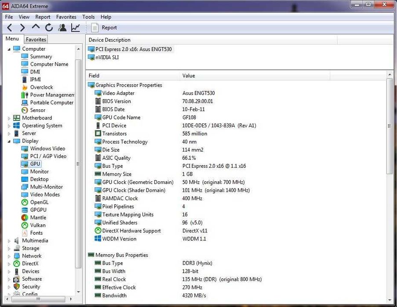Expand the Multimedia tree node
397x307 pixels.
tap(9, 241)
